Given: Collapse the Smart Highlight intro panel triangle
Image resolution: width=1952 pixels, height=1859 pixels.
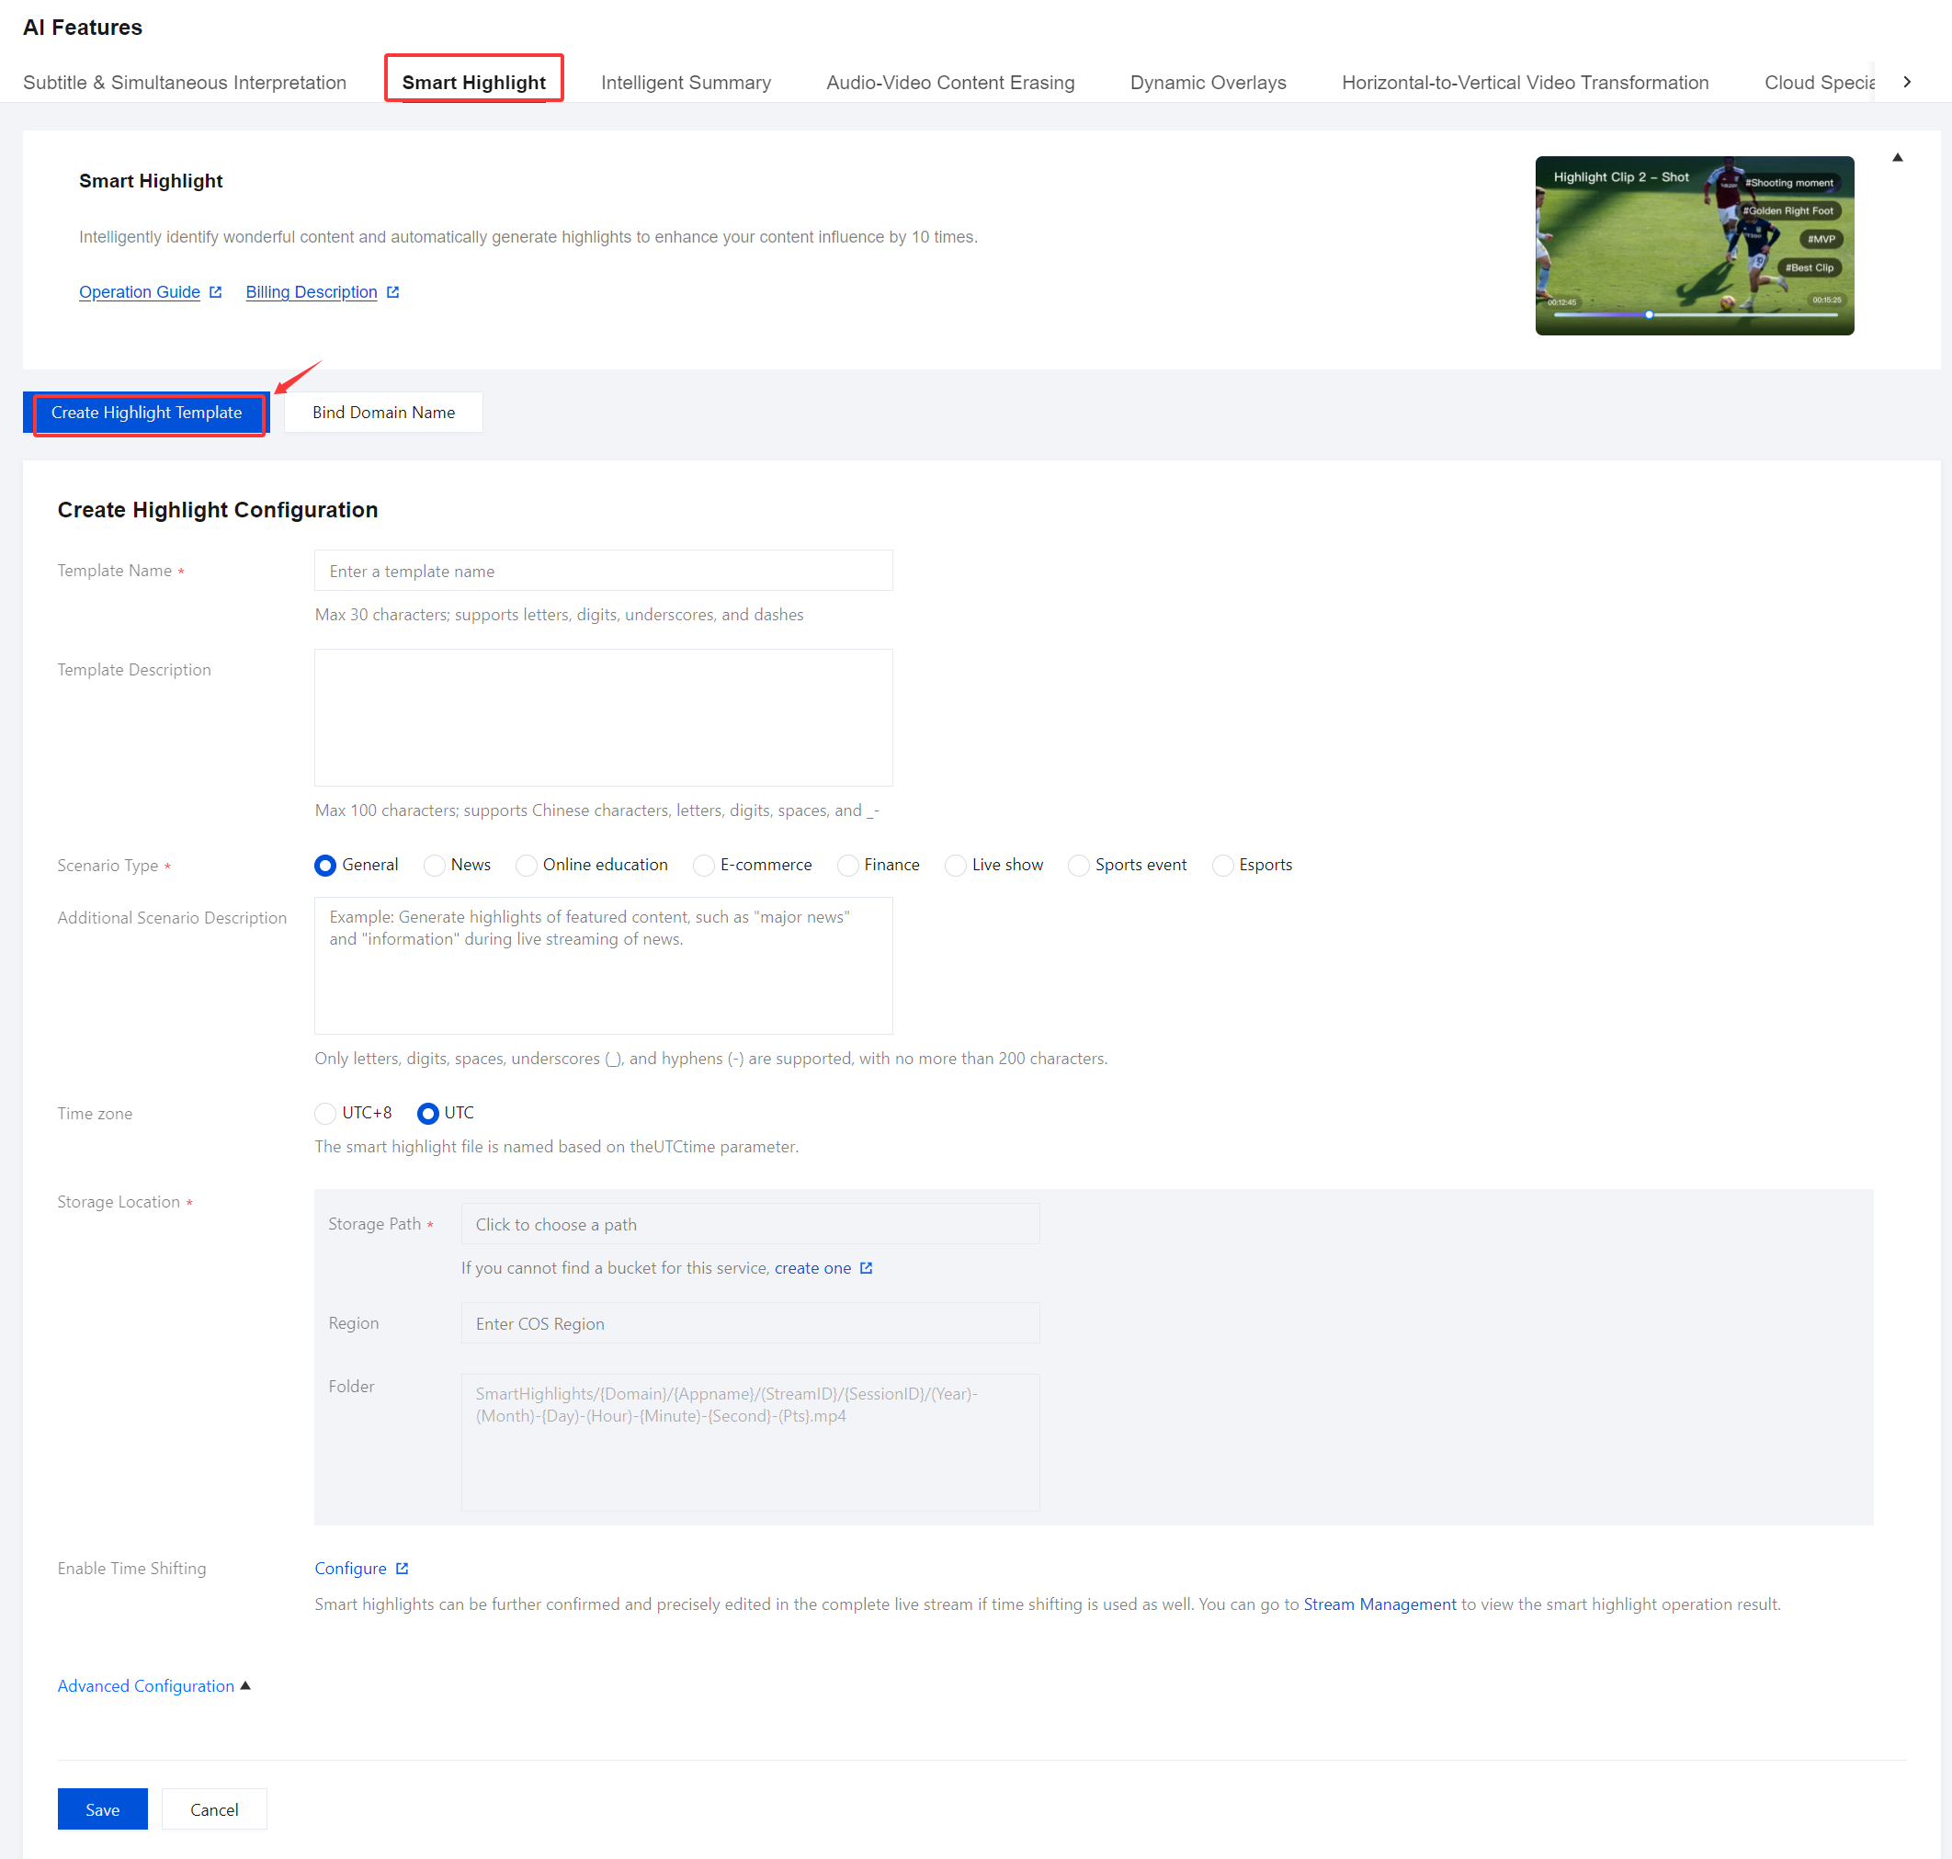Looking at the screenshot, I should pos(1898,157).
